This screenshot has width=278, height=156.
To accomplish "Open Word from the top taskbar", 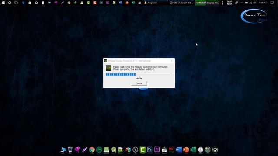I will tap(120, 3).
